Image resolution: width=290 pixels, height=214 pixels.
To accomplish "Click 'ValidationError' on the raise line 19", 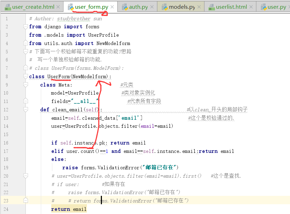I will click(x=118, y=168).
